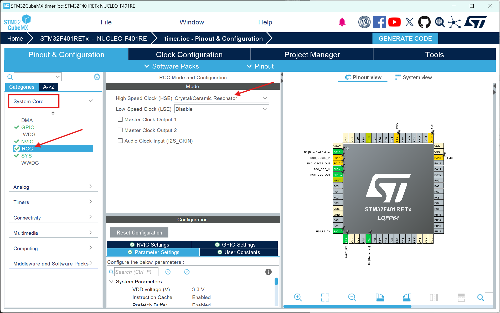This screenshot has width=500, height=313.
Task: Focus the parameter Search (Ctrl+F) field
Action: tap(136, 272)
